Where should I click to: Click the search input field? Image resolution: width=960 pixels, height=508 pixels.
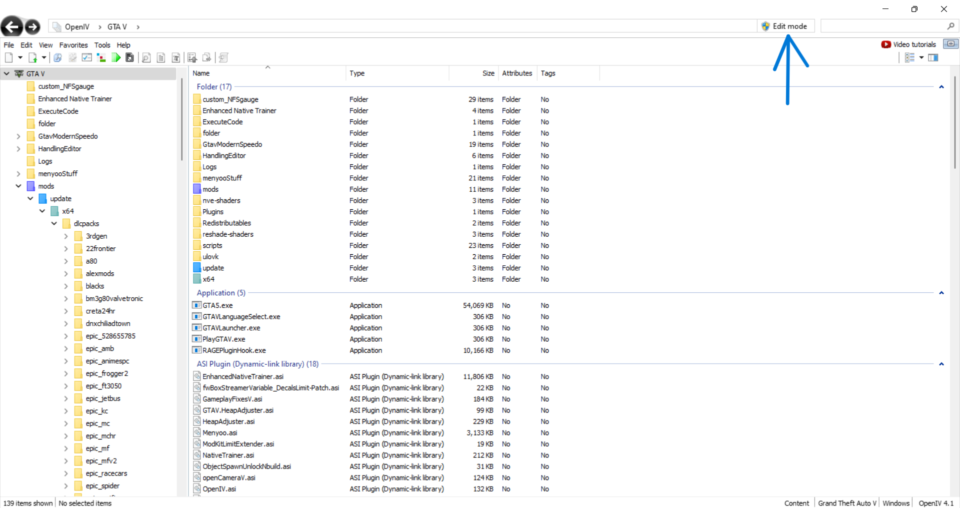(x=883, y=26)
